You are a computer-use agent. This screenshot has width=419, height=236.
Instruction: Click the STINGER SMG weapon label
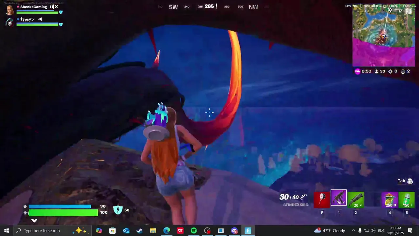pyautogui.click(x=296, y=205)
